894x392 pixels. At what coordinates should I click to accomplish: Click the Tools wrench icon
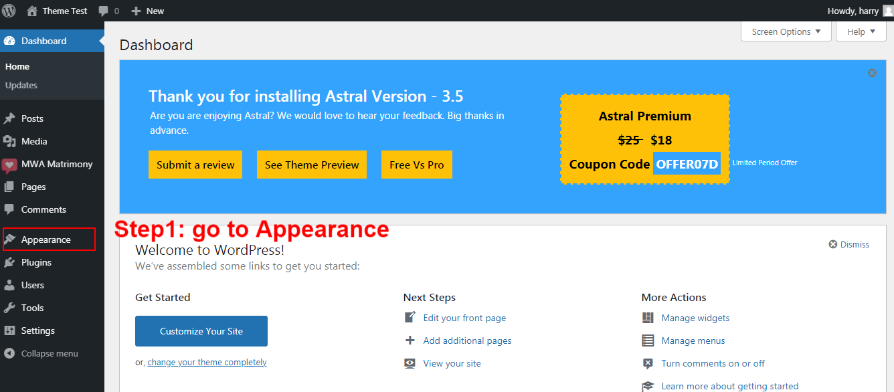(9, 308)
